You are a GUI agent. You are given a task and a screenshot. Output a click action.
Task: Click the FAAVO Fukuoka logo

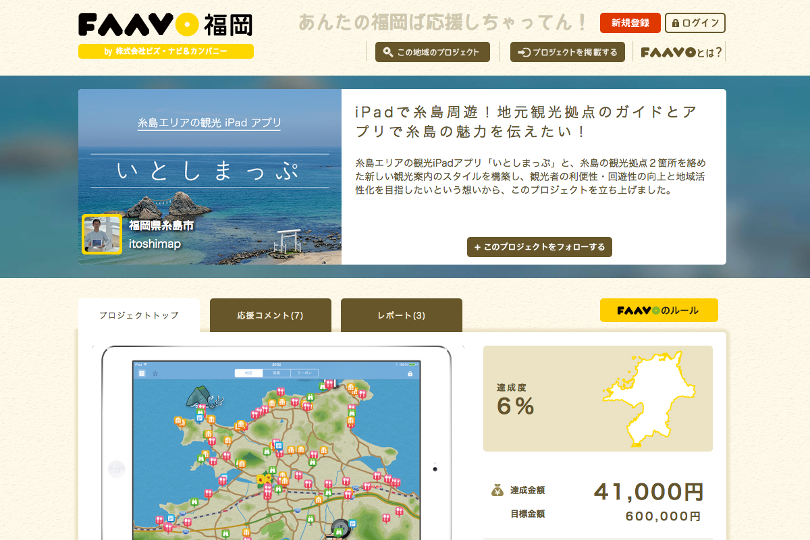coord(165,24)
